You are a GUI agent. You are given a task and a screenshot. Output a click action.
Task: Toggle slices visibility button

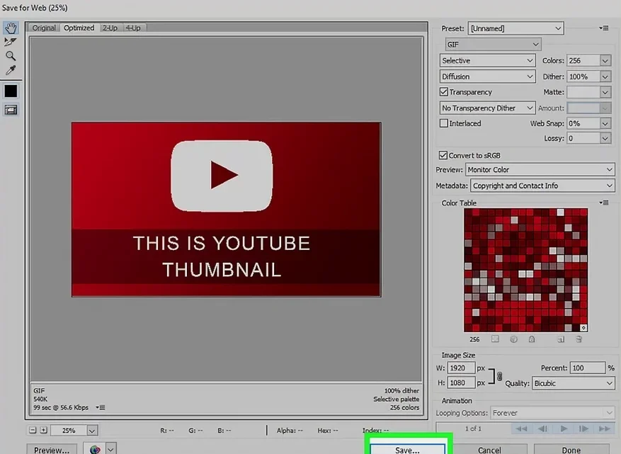[x=11, y=110]
